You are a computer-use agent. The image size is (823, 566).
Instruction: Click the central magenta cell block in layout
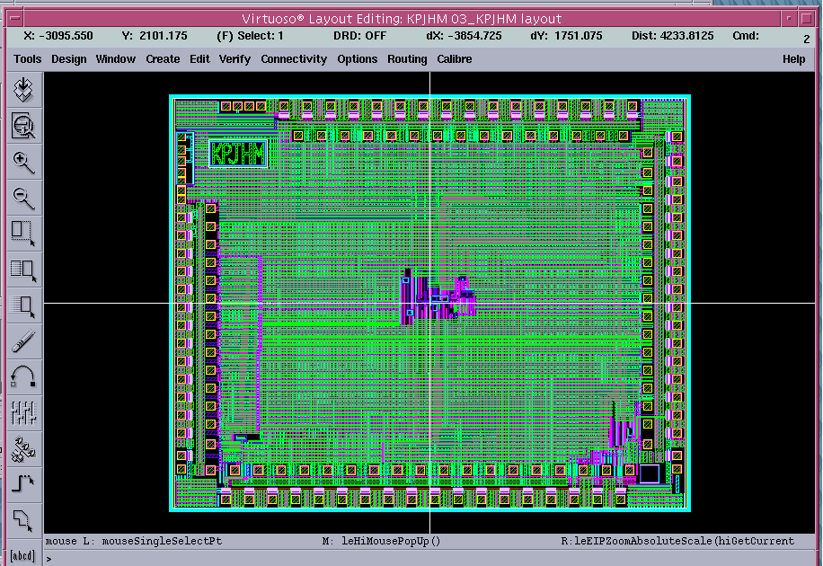click(x=438, y=297)
